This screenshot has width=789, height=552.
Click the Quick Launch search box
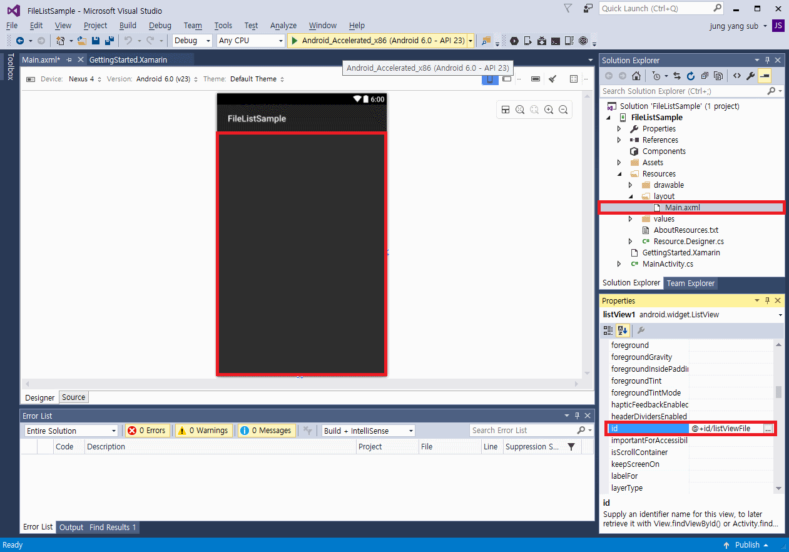pos(662,8)
